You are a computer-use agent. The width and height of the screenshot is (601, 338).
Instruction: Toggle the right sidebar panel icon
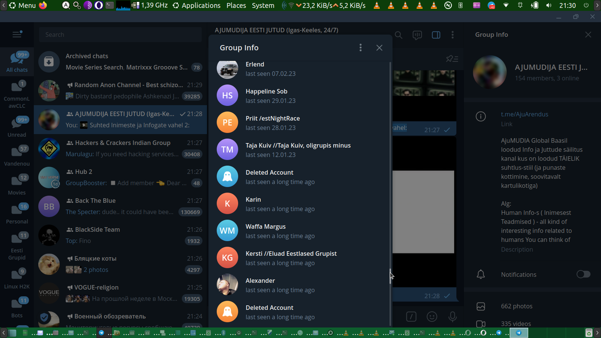click(436, 35)
